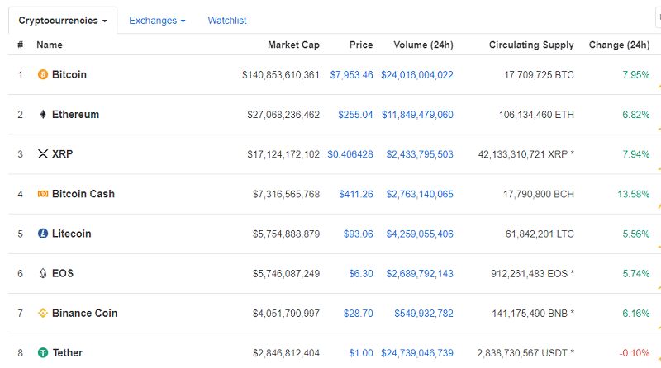This screenshot has width=661, height=368.
Task: Expand the Exchanges dropdown menu
Action: pyautogui.click(x=157, y=20)
